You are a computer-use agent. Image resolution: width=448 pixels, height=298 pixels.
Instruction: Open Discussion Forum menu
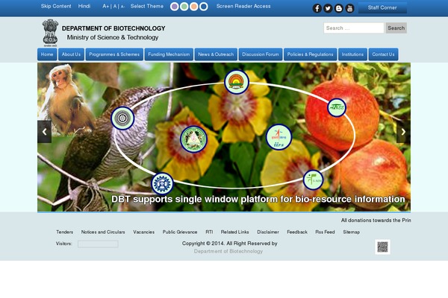(261, 54)
